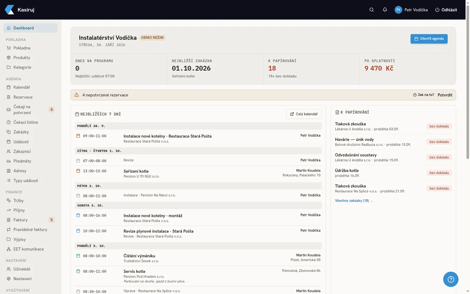Screen dimensions: 470x294
Task: Open Kalendář in sidebar
Action: coord(30,87)
